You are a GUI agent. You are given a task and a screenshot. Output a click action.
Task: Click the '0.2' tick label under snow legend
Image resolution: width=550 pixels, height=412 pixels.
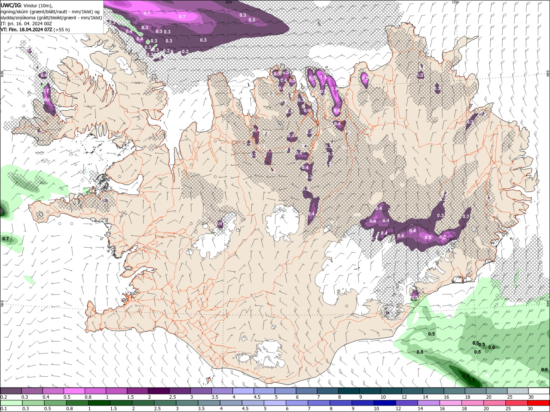[x=3, y=397]
